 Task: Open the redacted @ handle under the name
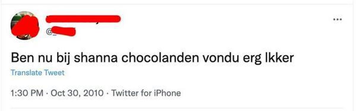61,31
